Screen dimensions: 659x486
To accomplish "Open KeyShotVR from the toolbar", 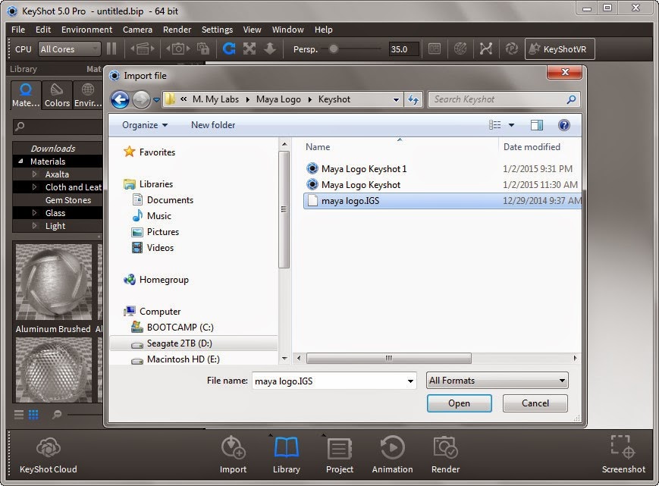I will pyautogui.click(x=560, y=49).
